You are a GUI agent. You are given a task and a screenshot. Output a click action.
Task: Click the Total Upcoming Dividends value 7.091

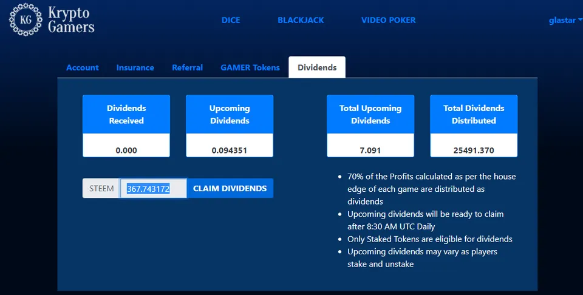(370, 151)
